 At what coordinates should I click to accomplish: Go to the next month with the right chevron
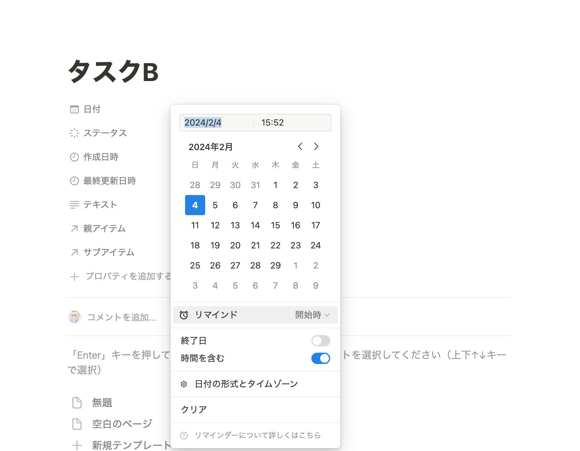click(316, 146)
